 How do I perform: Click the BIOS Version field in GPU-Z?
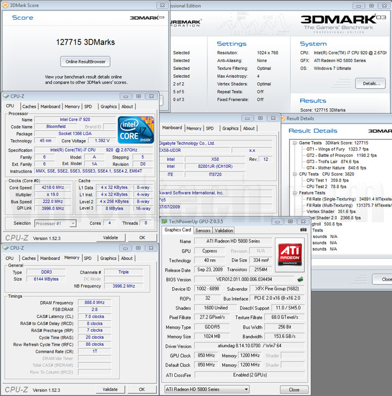tap(244, 279)
